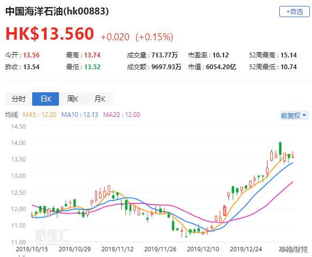Open the 周K weekly chart tab

tap(72, 99)
